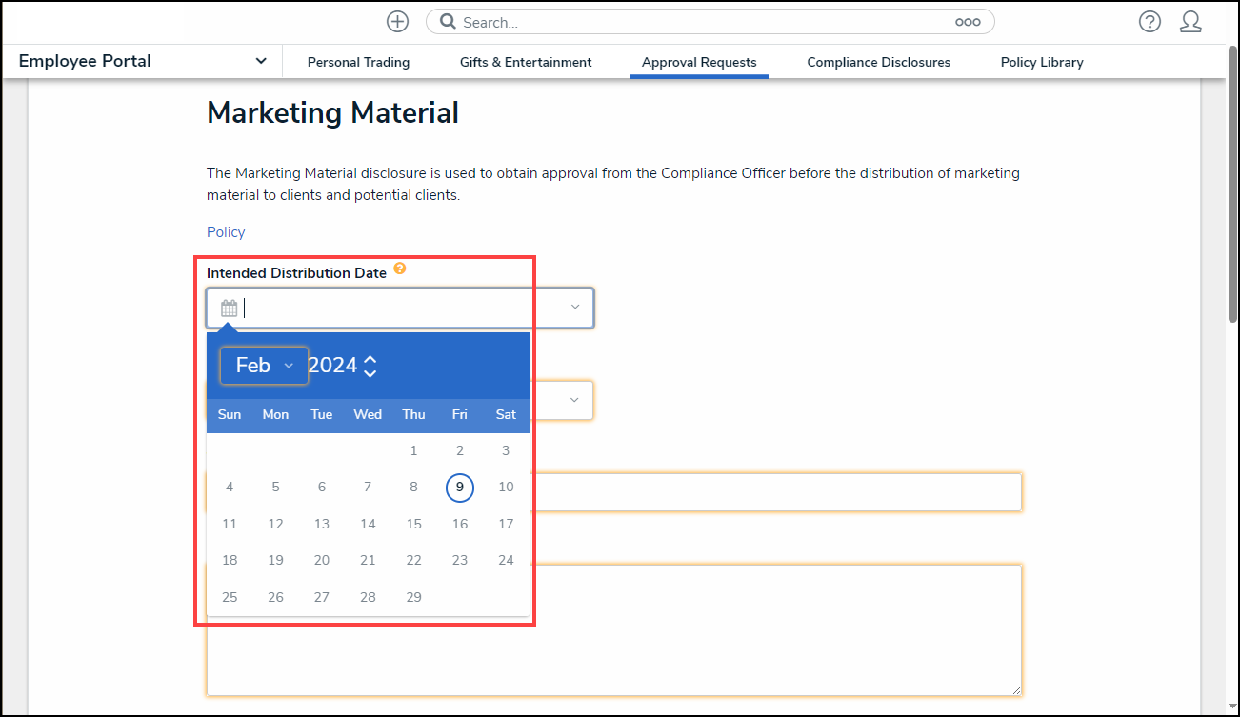
Task: Click the search magnifier icon
Action: click(448, 21)
